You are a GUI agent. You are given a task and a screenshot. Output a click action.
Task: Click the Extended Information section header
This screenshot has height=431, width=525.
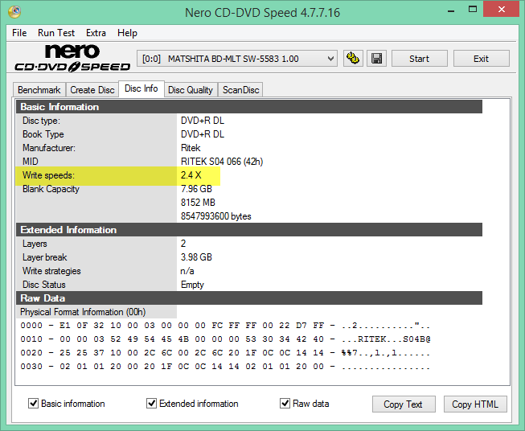pos(249,230)
